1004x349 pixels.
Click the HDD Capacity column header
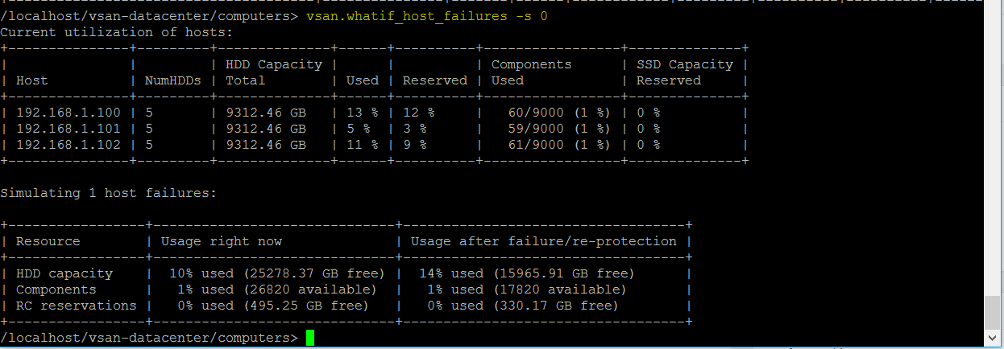274,64
